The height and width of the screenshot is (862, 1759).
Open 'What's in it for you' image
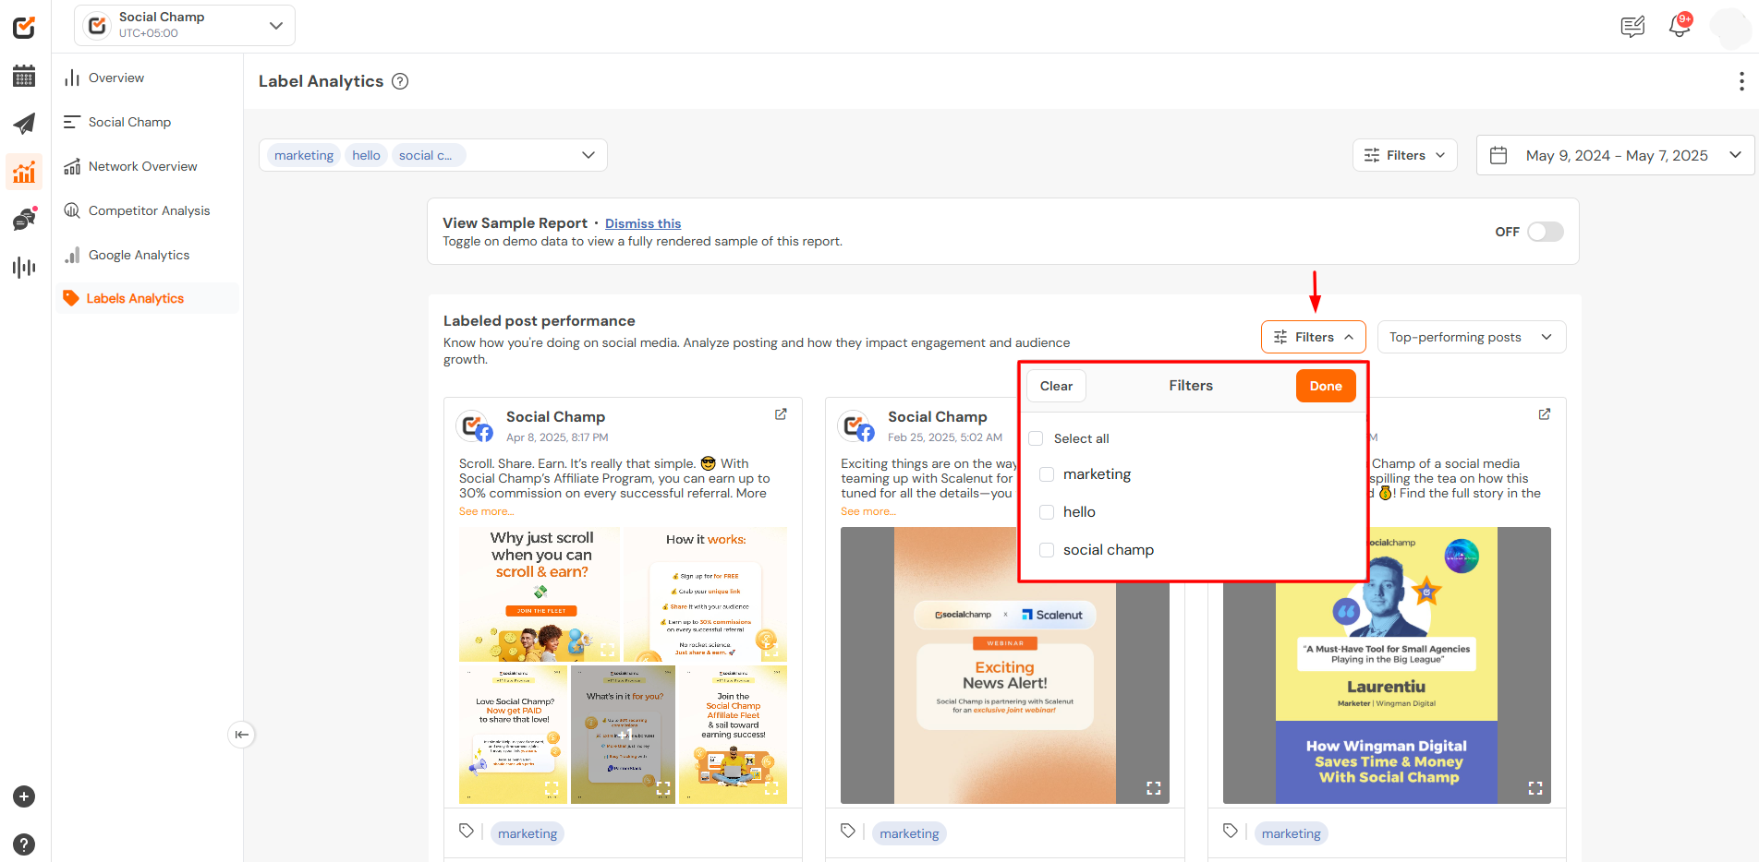pos(624,735)
